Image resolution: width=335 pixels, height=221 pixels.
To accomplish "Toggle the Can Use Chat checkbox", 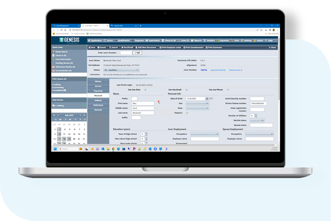I will pos(145,90).
